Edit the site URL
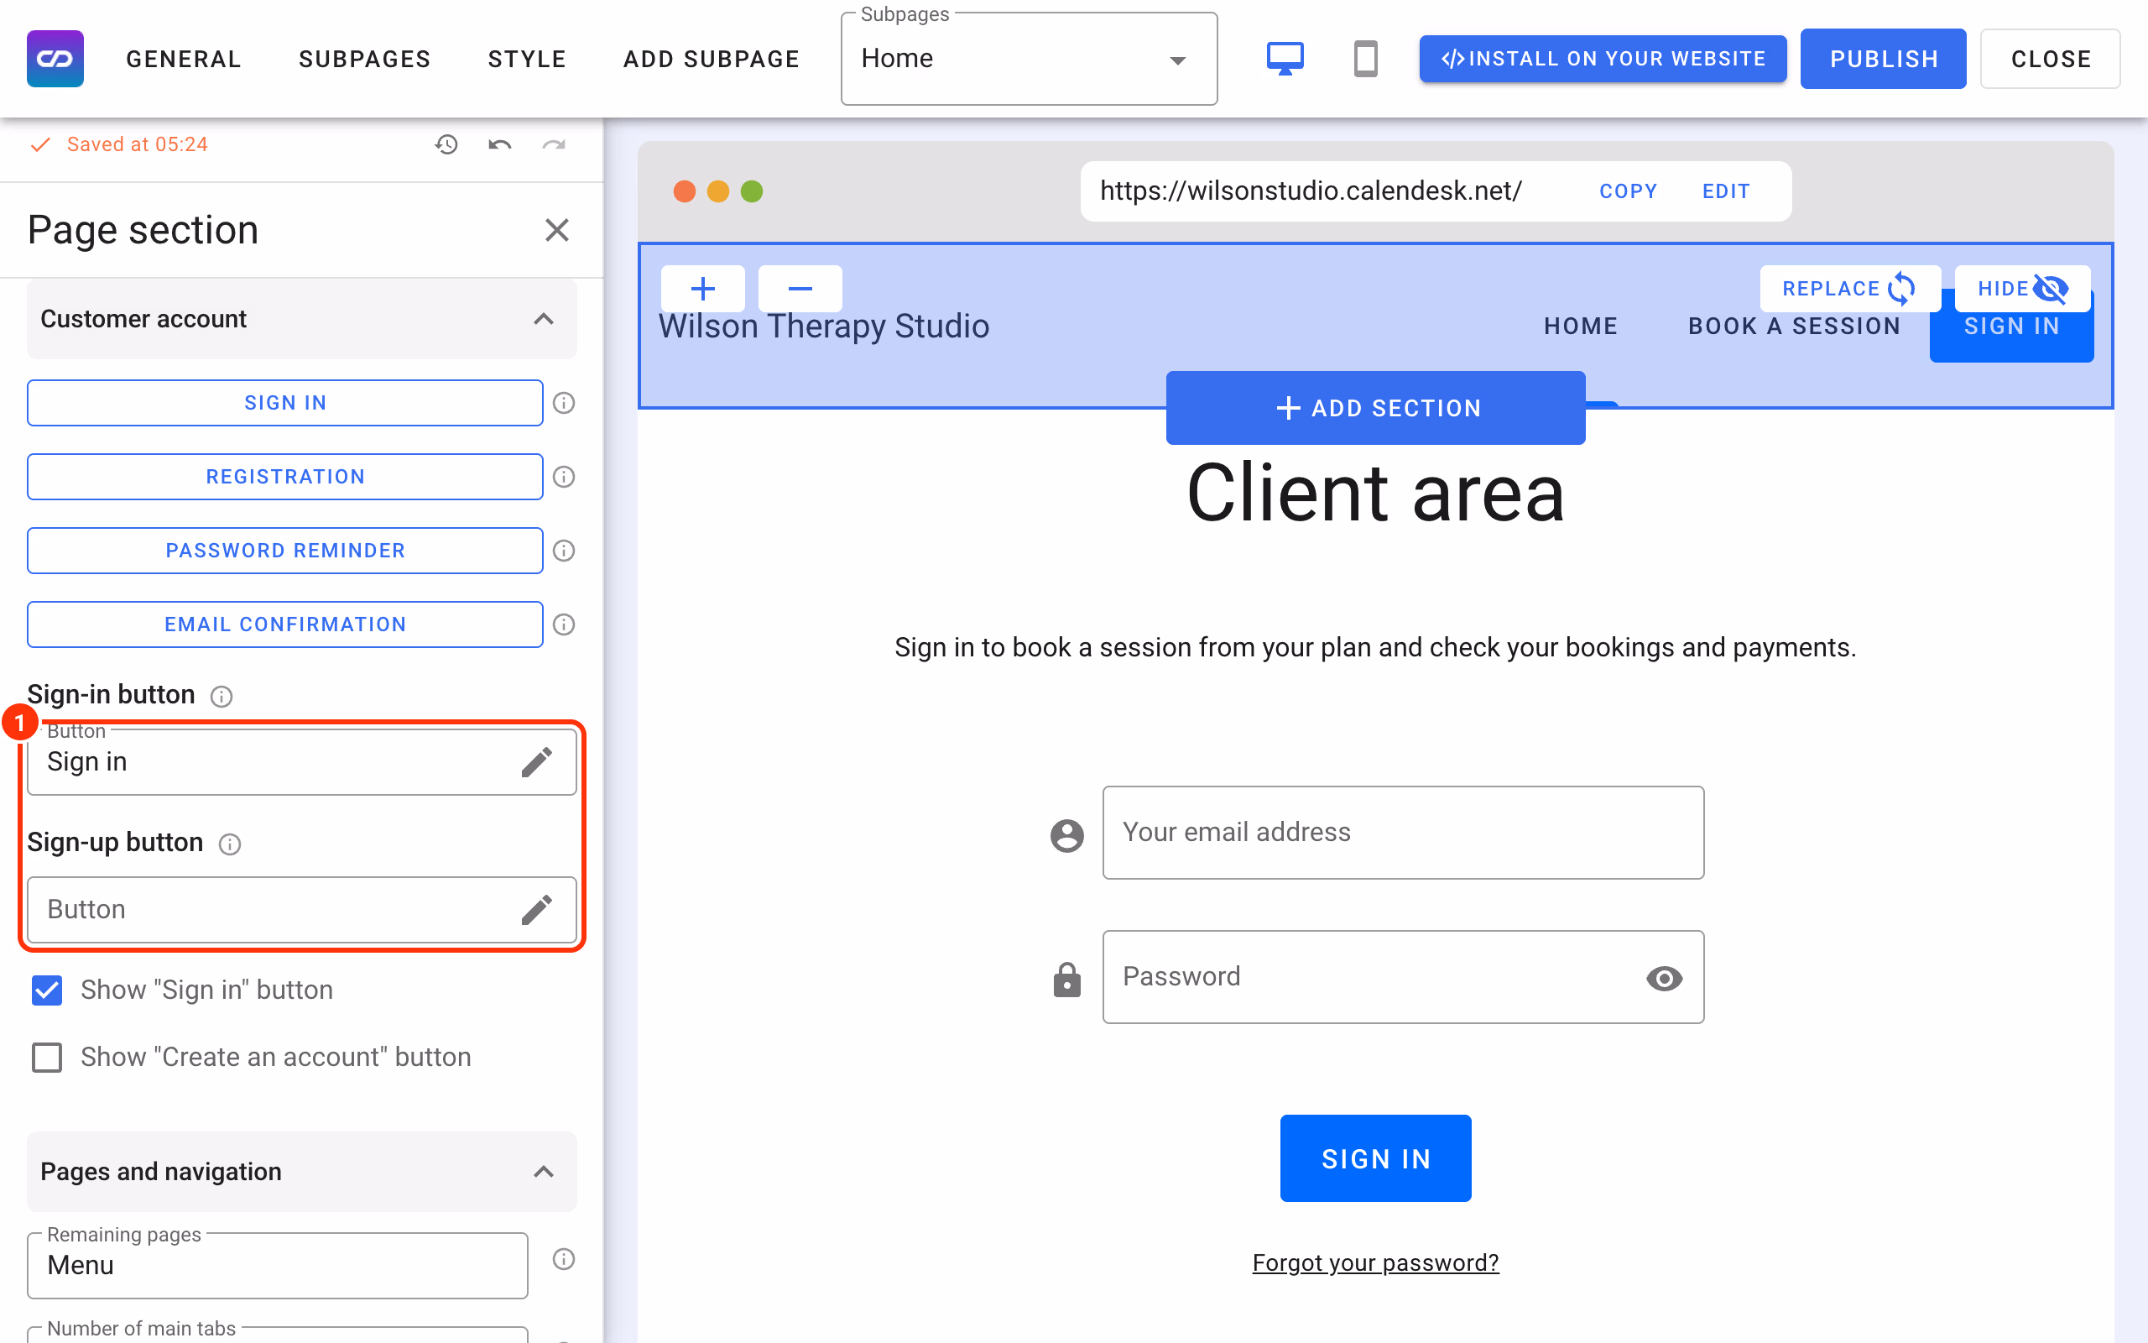The image size is (2148, 1343). click(x=1725, y=191)
